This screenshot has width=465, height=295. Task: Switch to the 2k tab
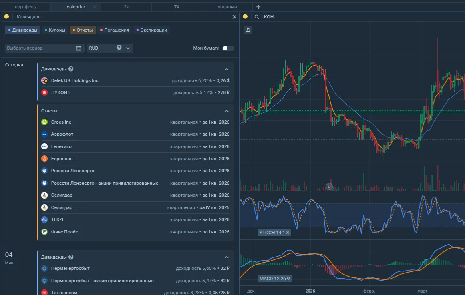pos(126,7)
